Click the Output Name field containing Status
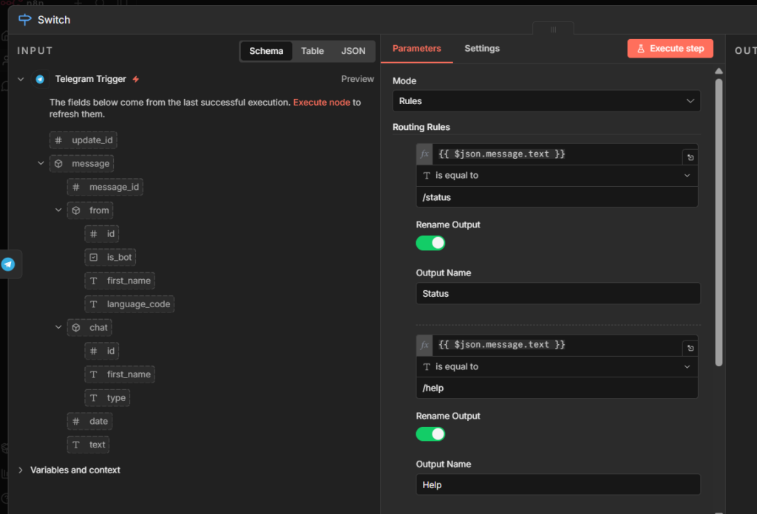 pyautogui.click(x=557, y=293)
